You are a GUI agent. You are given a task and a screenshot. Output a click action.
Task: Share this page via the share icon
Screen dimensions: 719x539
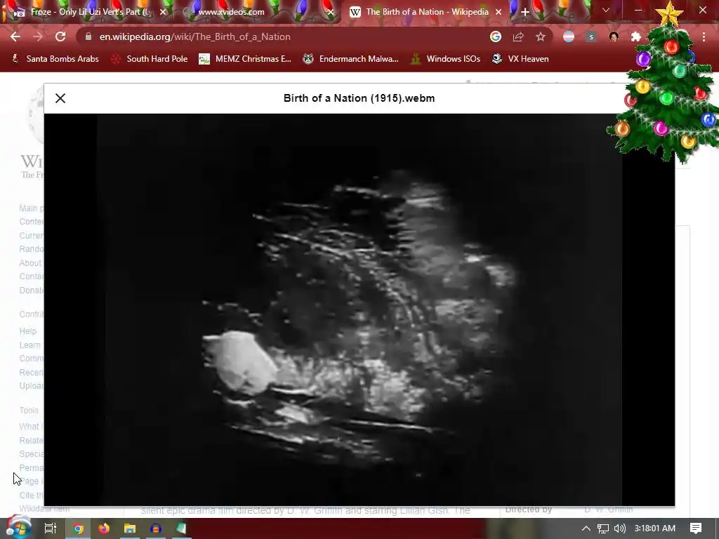point(518,36)
